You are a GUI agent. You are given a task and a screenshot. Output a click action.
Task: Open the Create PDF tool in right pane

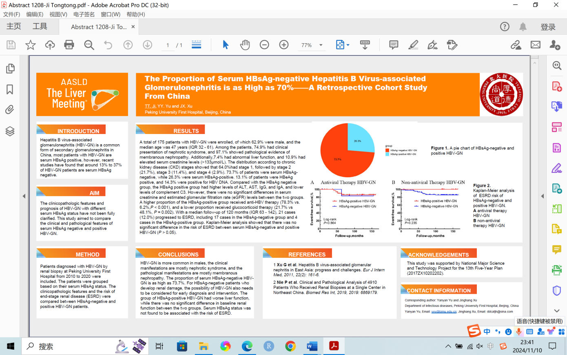pos(557,86)
